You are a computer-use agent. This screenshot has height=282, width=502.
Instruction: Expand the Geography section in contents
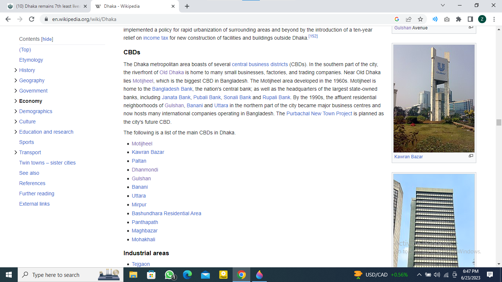[x=15, y=80]
